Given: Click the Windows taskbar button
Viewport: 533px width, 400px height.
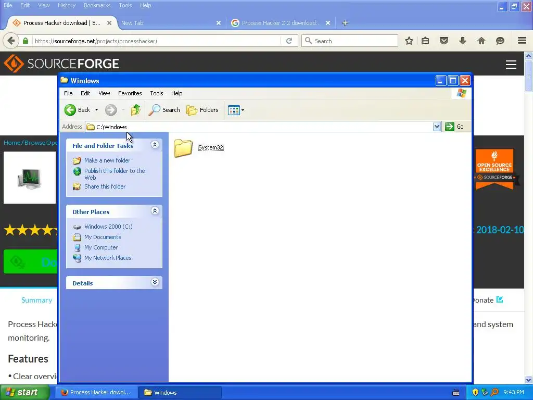Looking at the screenshot, I should (180, 393).
